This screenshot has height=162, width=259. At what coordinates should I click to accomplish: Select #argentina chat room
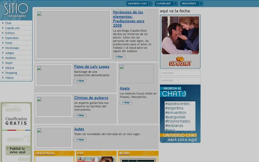coord(174,108)
